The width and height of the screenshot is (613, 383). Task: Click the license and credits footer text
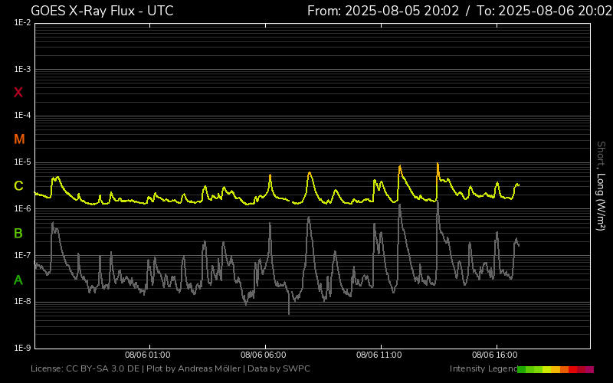pos(170,369)
